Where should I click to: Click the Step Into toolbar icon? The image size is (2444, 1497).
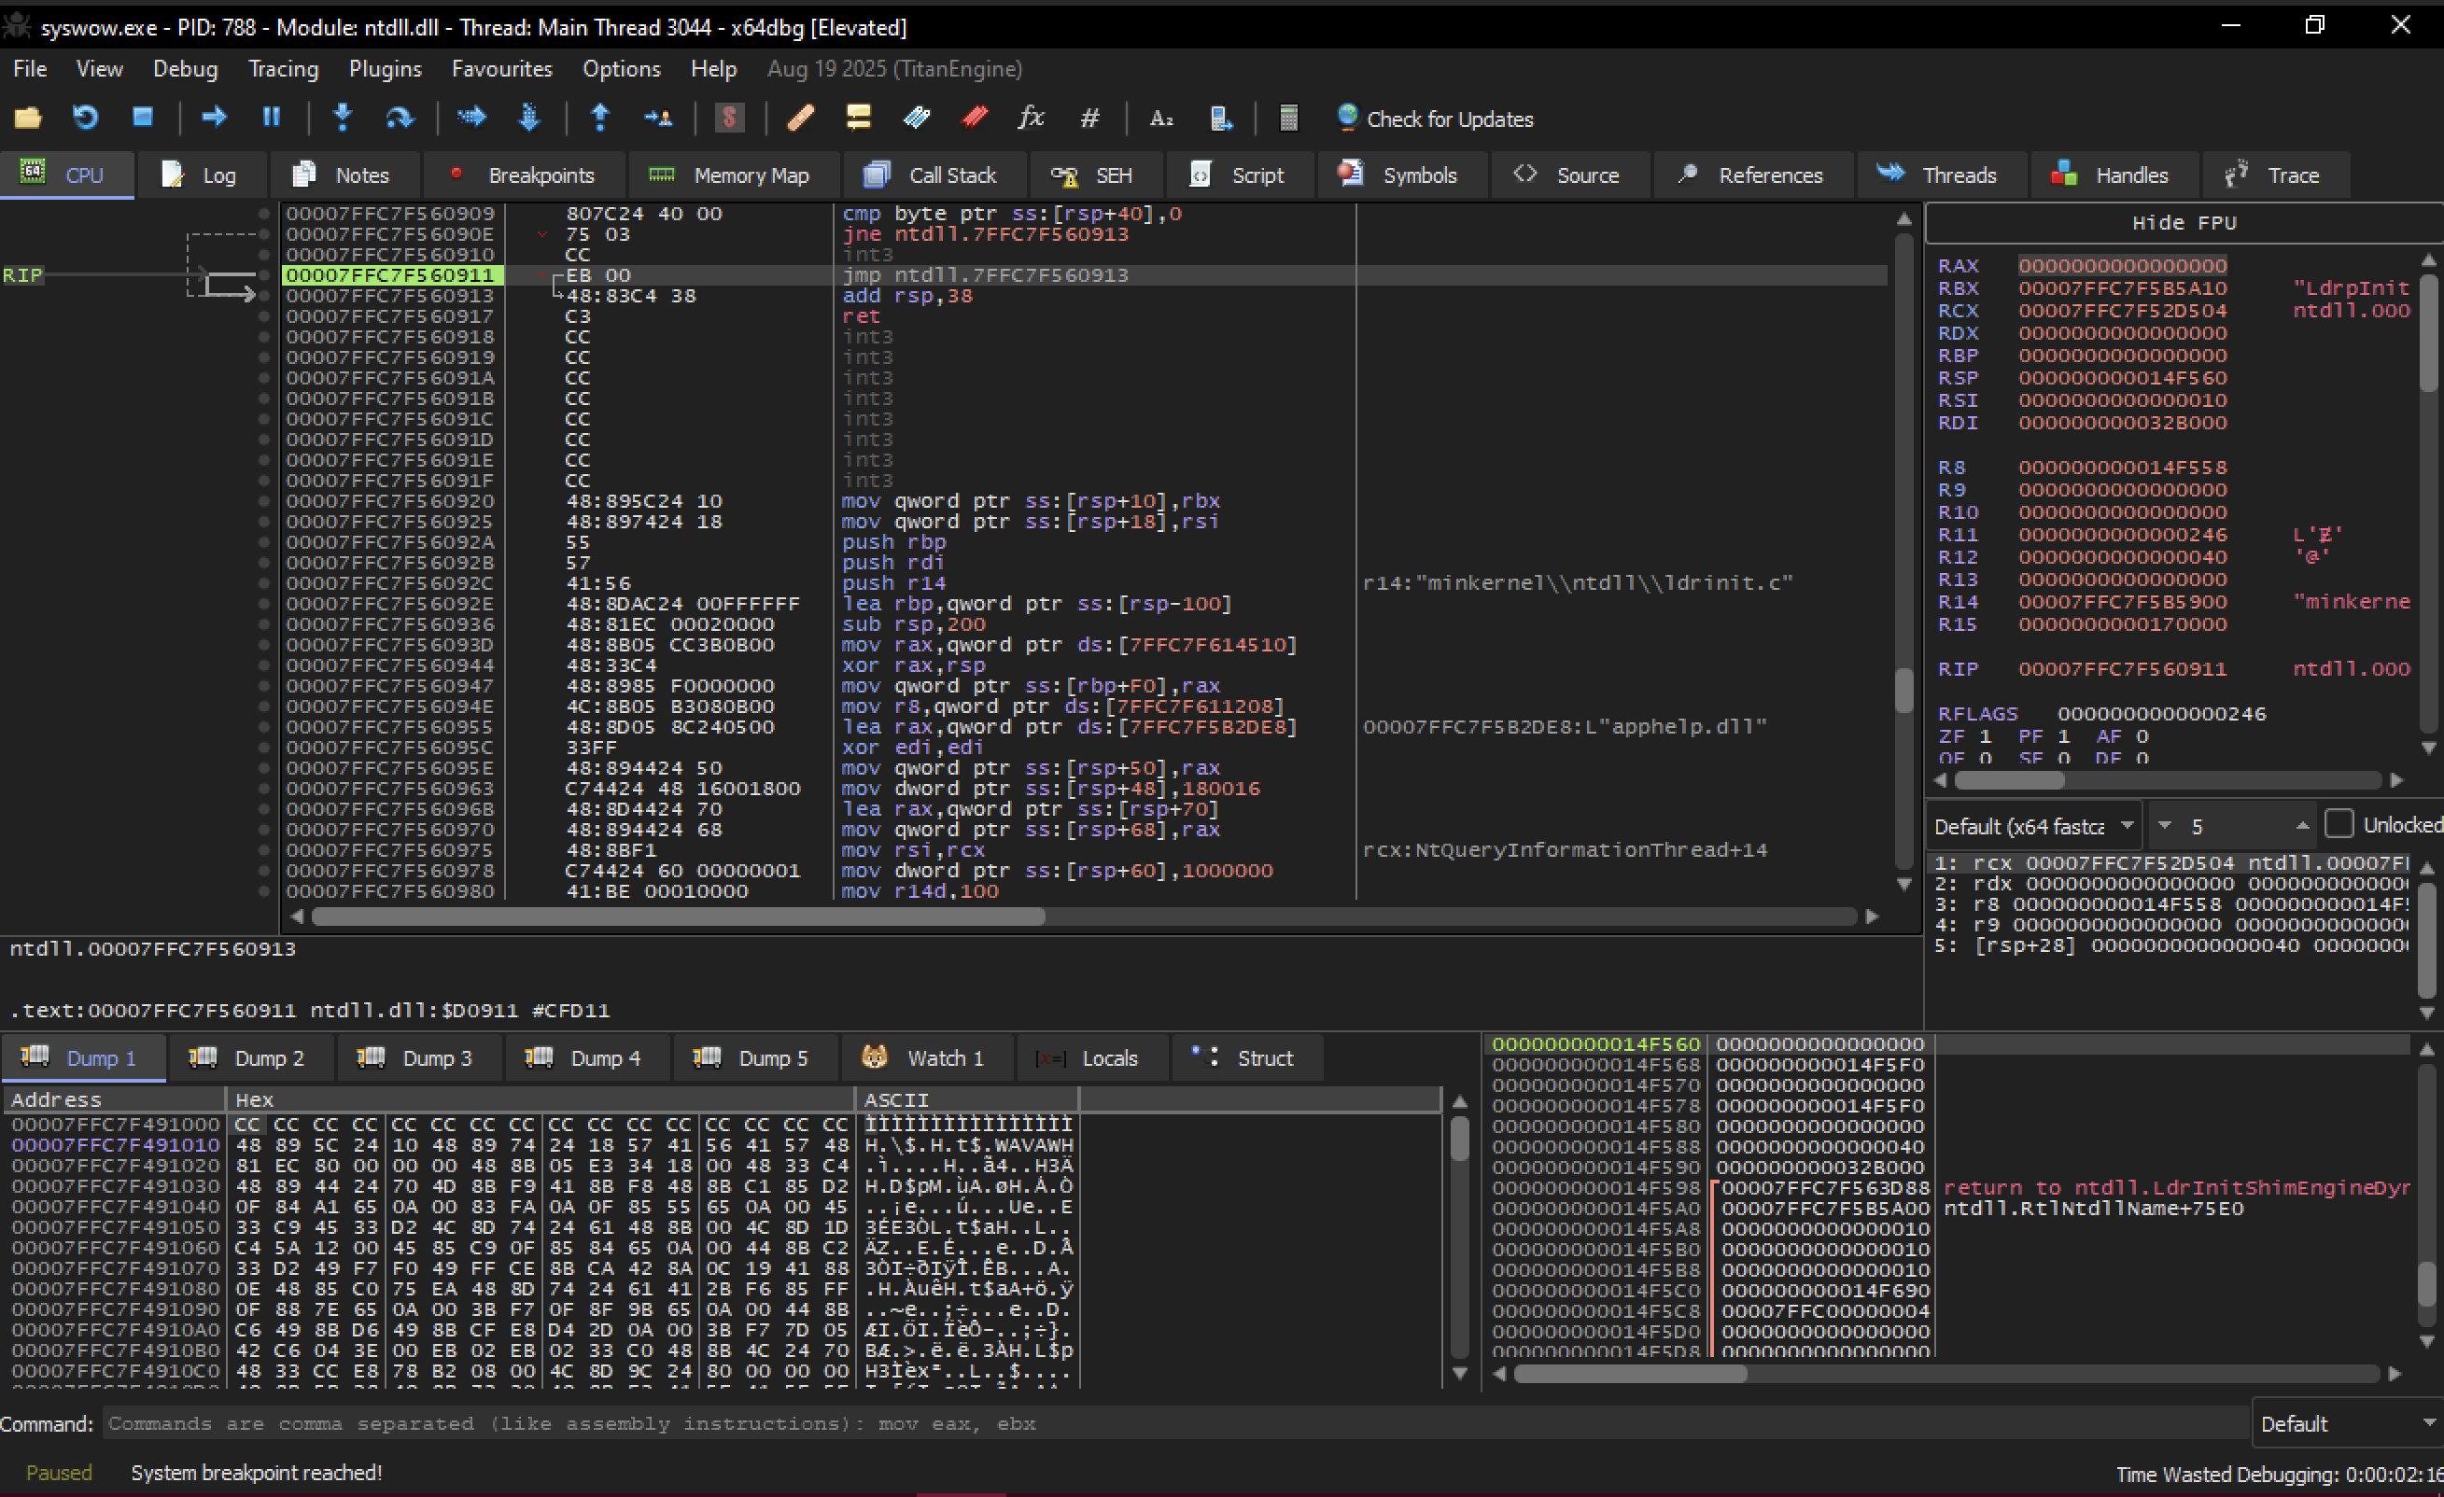click(343, 118)
